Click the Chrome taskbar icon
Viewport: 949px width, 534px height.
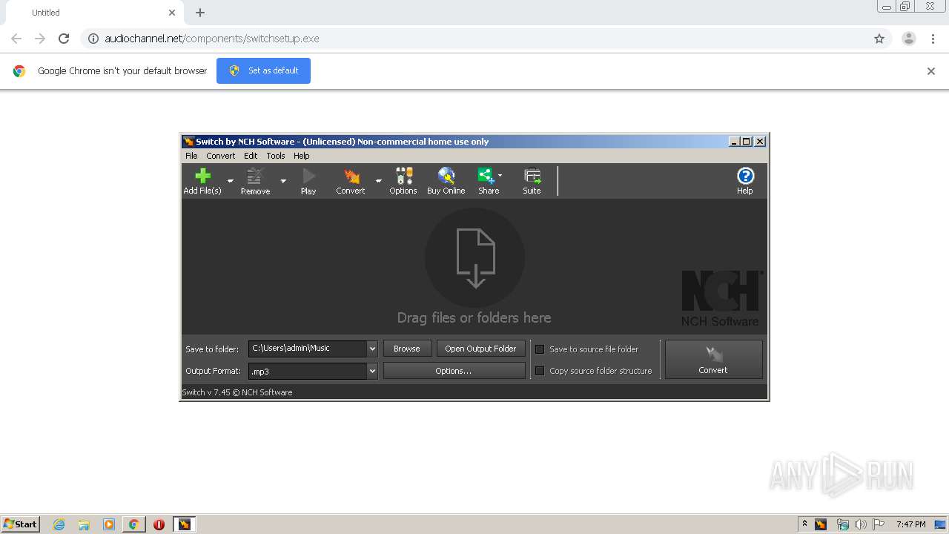pos(134,524)
